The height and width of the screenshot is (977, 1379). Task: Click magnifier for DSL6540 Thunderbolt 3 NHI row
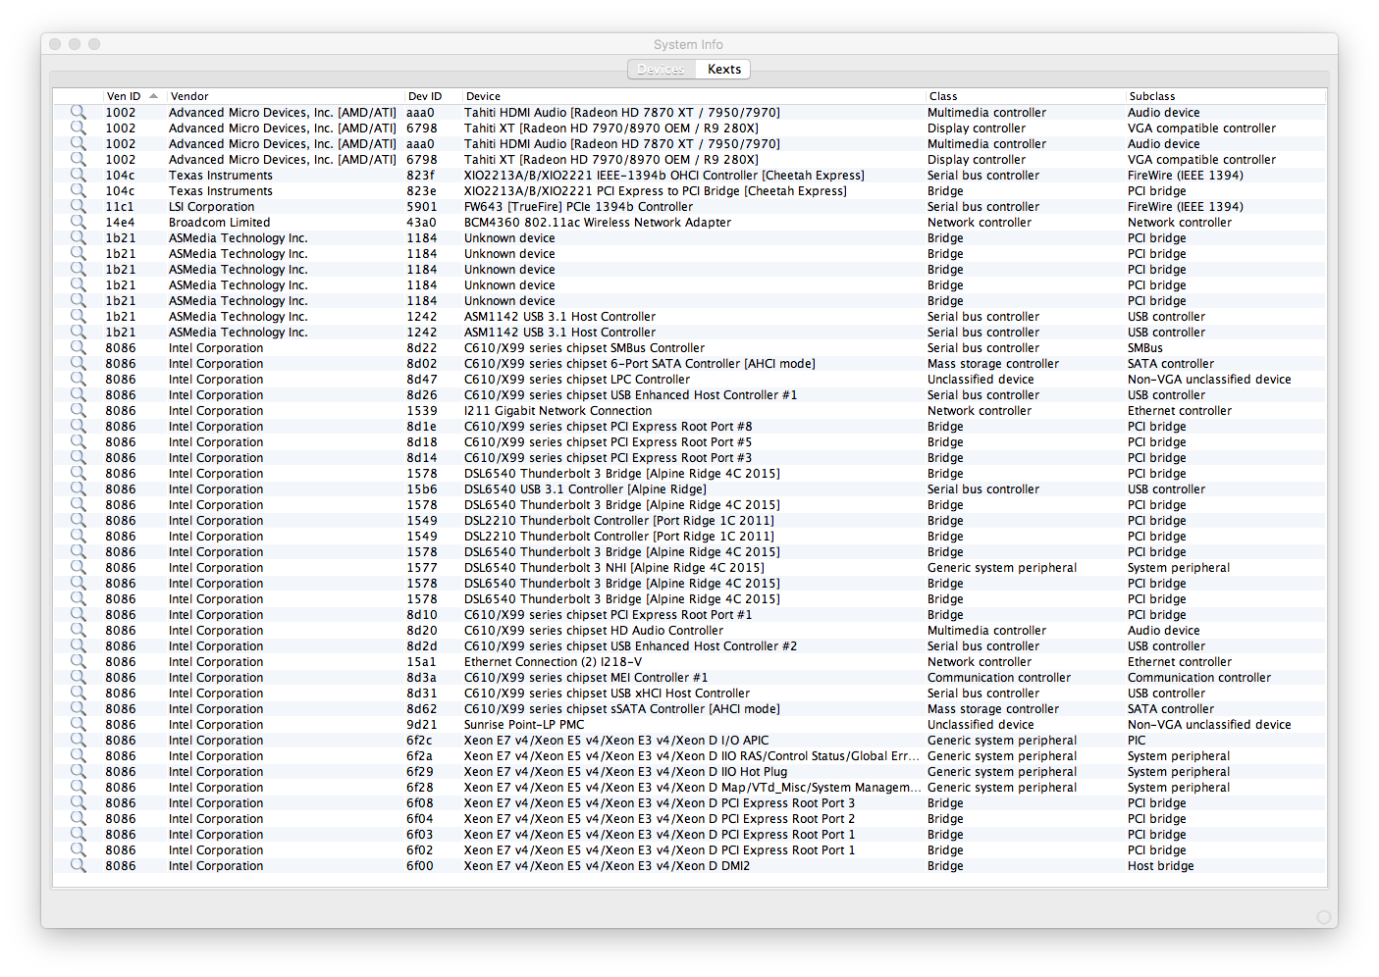pos(78,568)
